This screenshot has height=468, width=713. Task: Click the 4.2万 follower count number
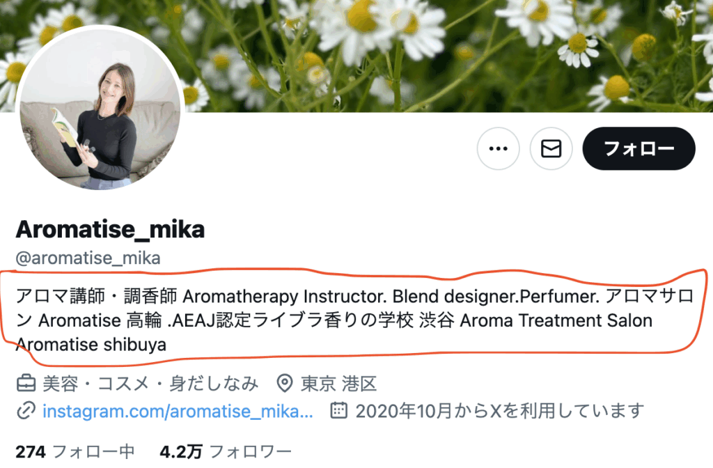(x=181, y=451)
